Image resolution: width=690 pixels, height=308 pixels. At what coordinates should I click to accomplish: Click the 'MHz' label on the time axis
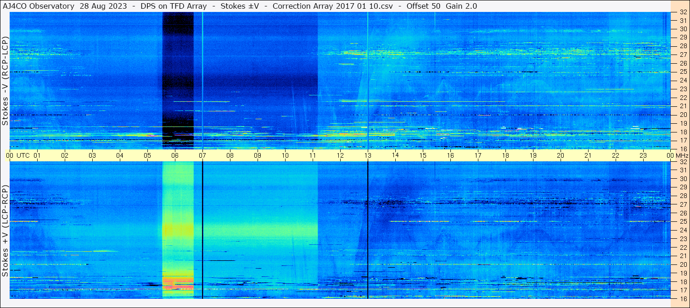(x=682, y=155)
